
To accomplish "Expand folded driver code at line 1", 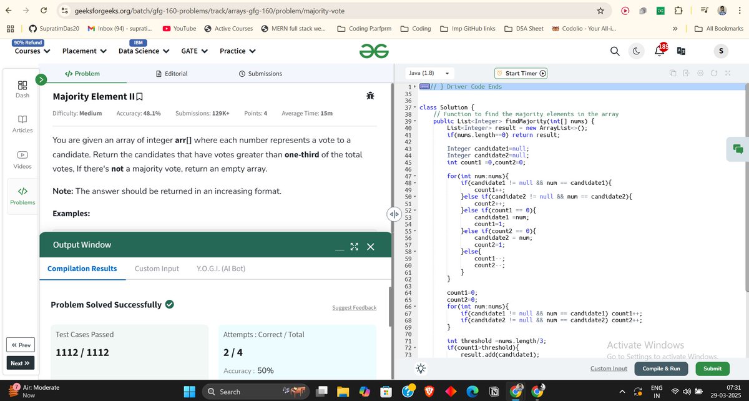I will [415, 87].
